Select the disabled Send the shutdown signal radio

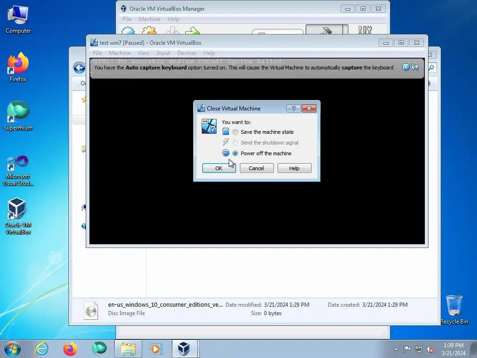point(235,143)
